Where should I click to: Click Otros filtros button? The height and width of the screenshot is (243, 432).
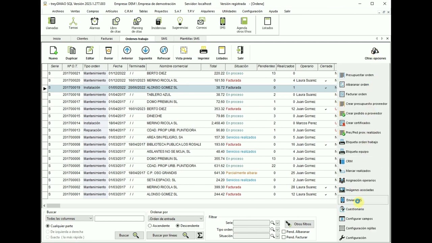[x=299, y=224]
